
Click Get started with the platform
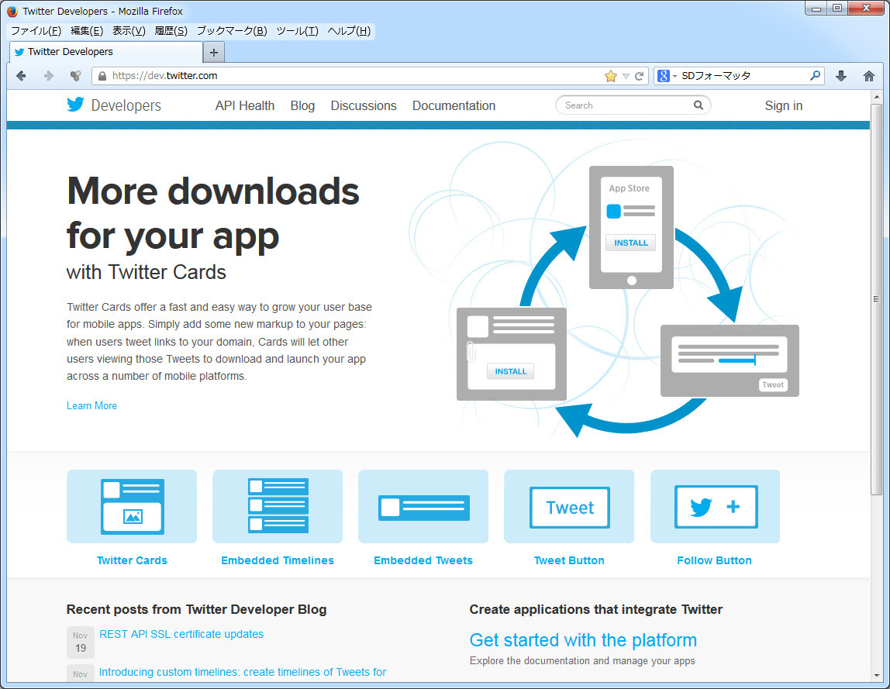583,640
